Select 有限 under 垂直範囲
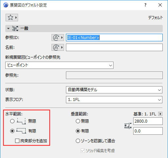 [x=78, y=131]
